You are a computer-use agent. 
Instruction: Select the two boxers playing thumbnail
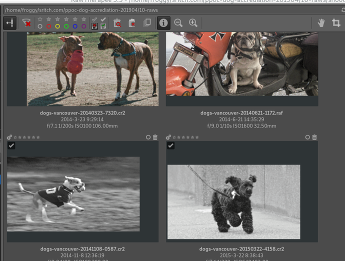point(92,69)
